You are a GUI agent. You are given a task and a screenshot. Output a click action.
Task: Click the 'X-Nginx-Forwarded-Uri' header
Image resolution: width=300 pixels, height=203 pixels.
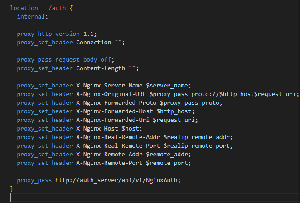click(113, 120)
